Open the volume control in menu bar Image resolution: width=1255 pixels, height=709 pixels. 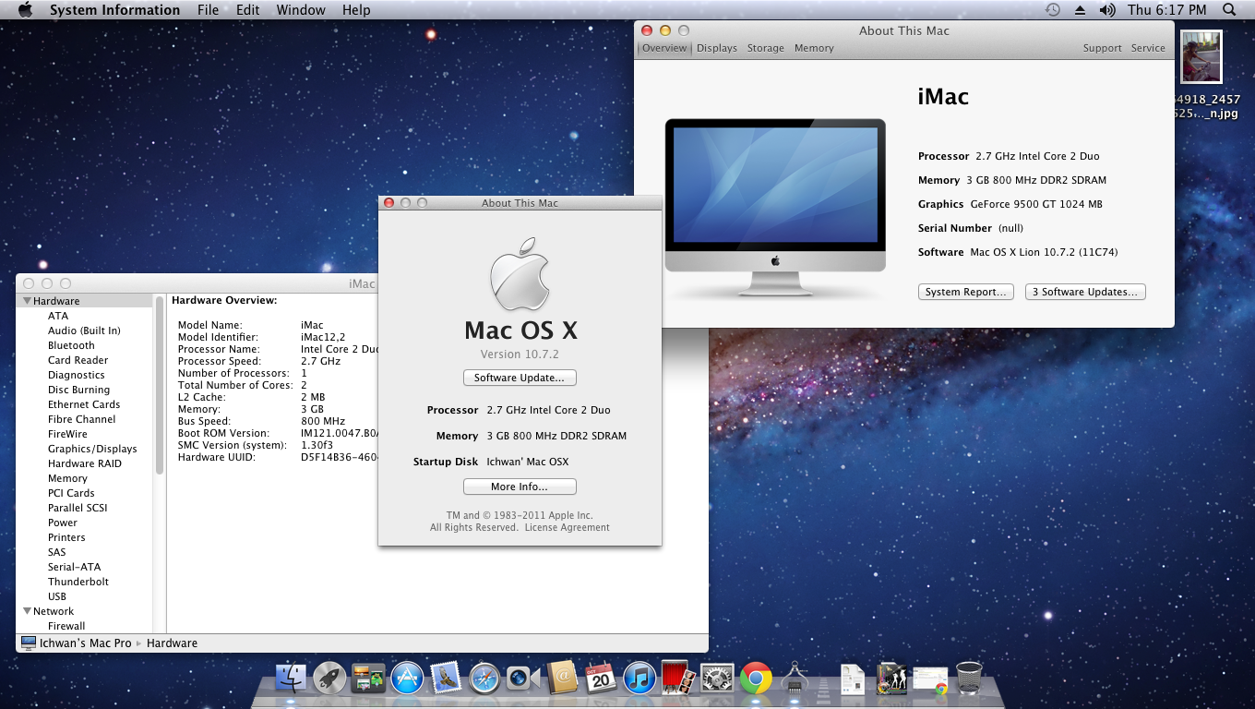(1107, 10)
